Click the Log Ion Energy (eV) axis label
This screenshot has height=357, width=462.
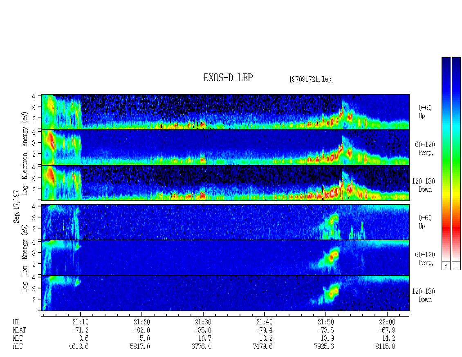25,258
